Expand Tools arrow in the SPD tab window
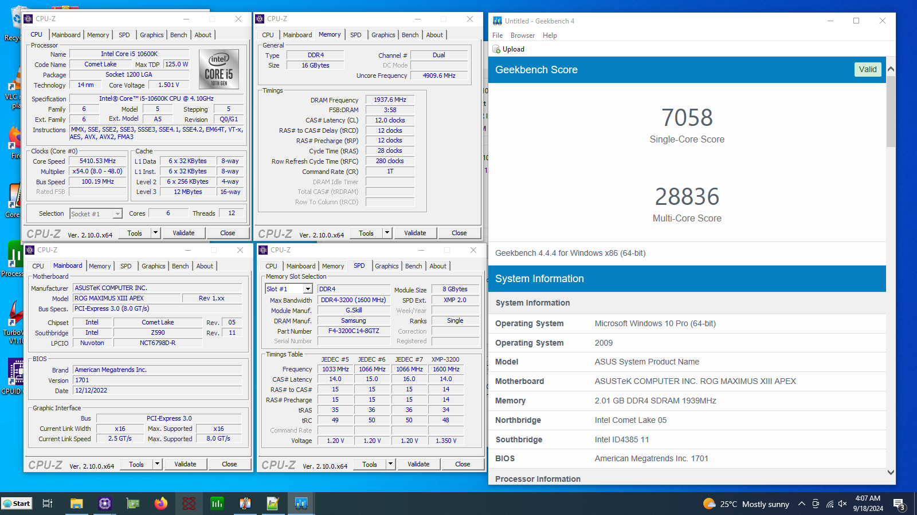This screenshot has height=515, width=917. 390,464
